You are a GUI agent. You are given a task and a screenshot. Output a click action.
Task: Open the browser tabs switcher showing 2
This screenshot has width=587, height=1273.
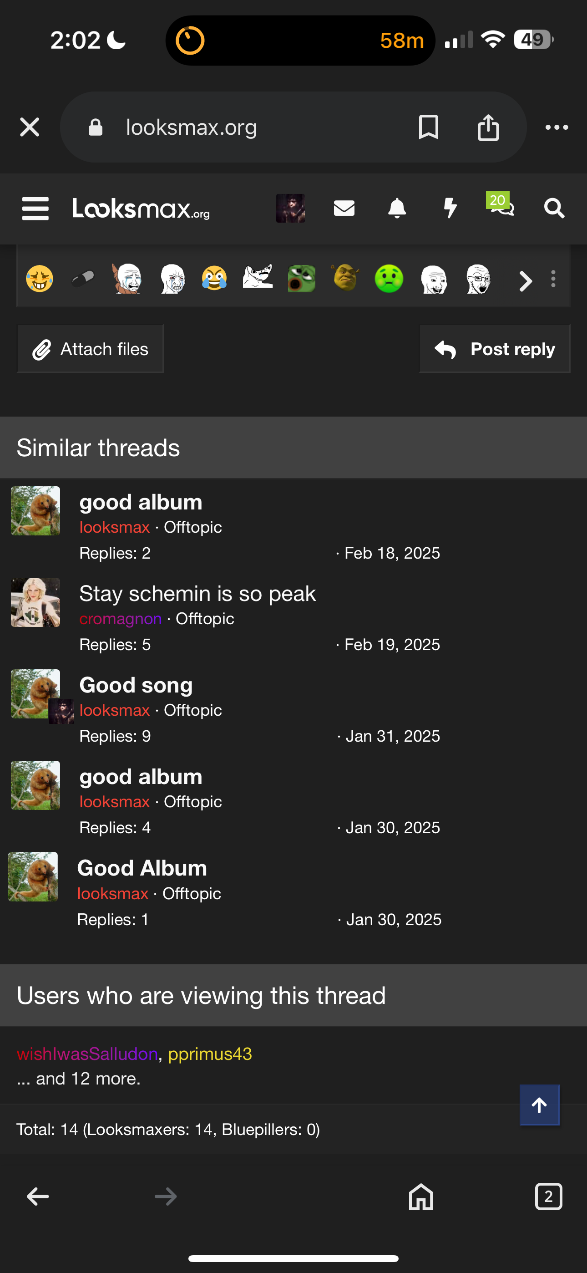click(548, 1197)
